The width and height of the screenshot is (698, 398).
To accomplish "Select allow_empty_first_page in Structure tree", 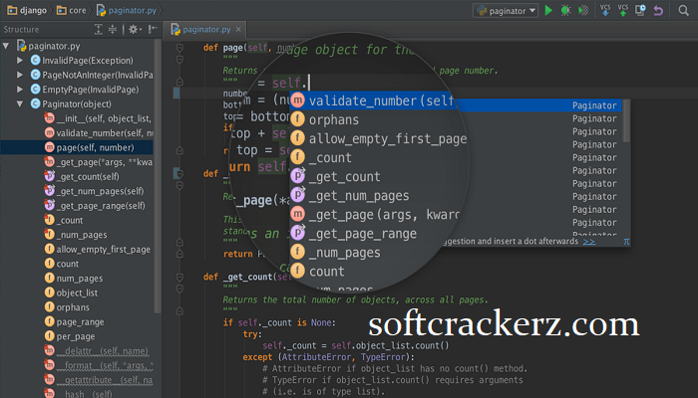I will [98, 249].
